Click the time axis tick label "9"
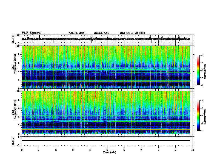This screenshot has height=168, width=217. pyautogui.click(x=175, y=150)
